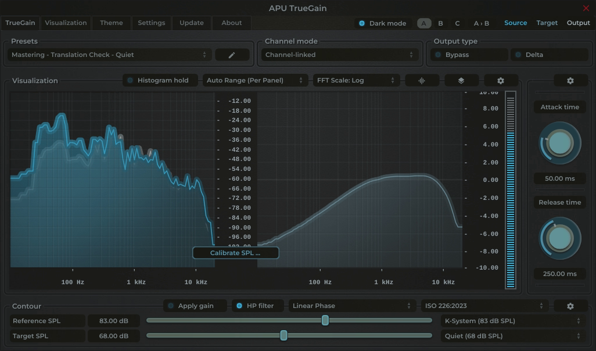Open Visualization gear settings
The height and width of the screenshot is (351, 596).
click(x=501, y=81)
